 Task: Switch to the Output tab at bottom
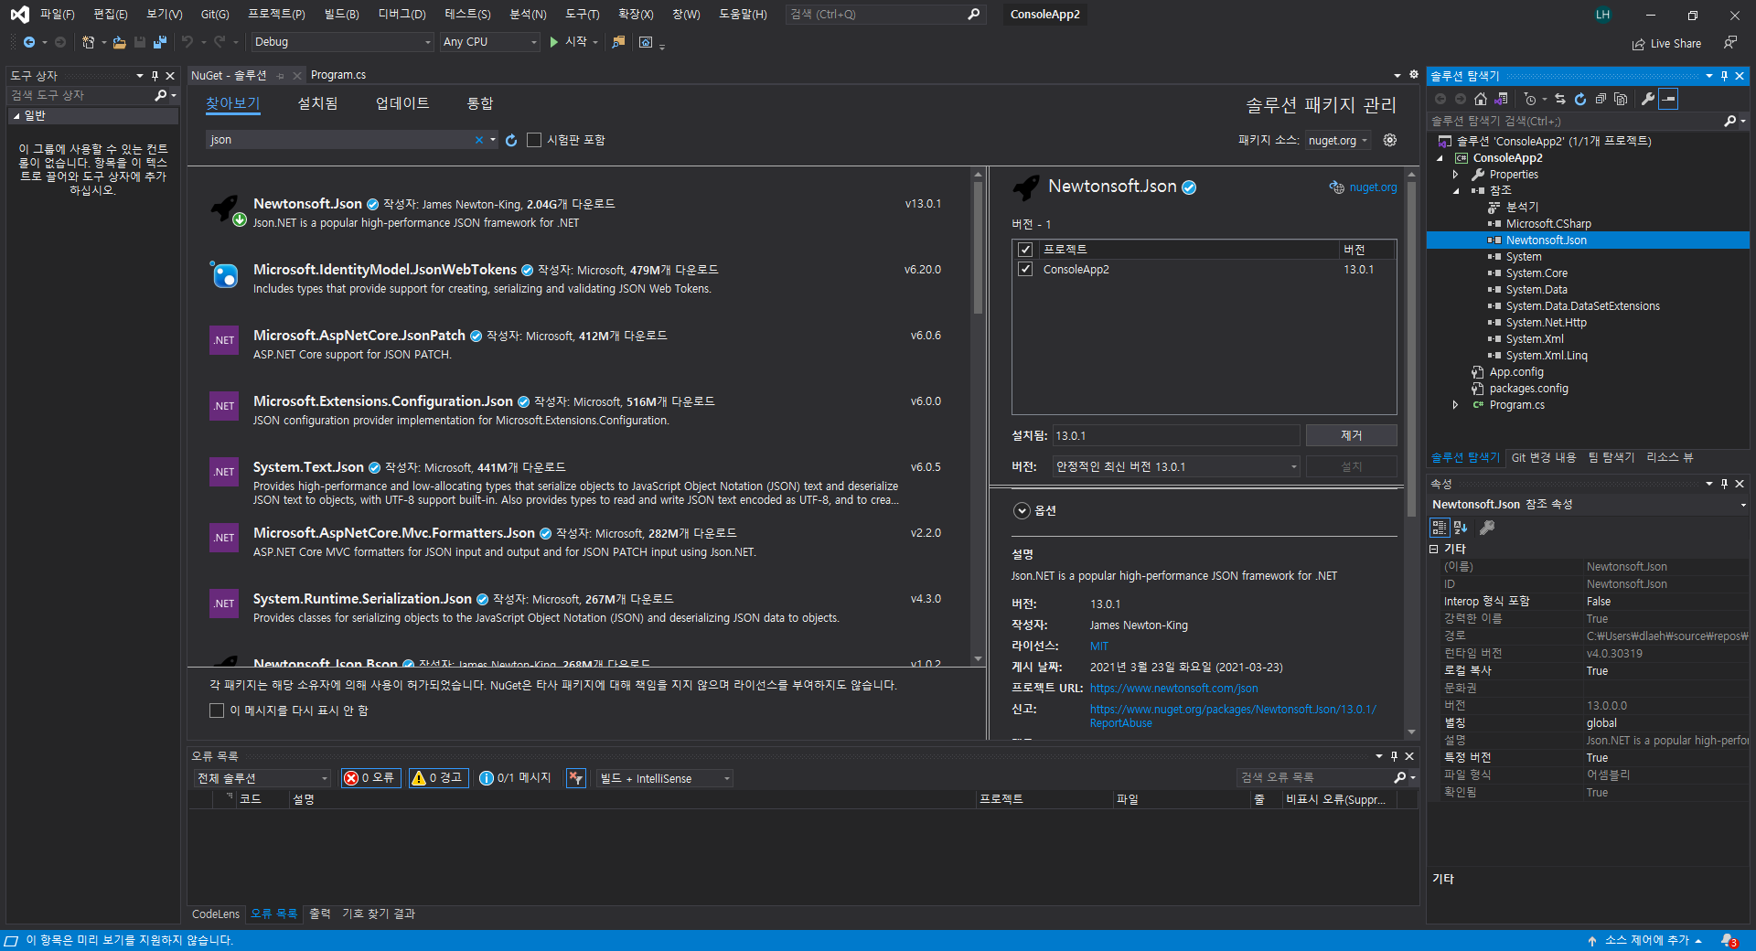tap(319, 914)
